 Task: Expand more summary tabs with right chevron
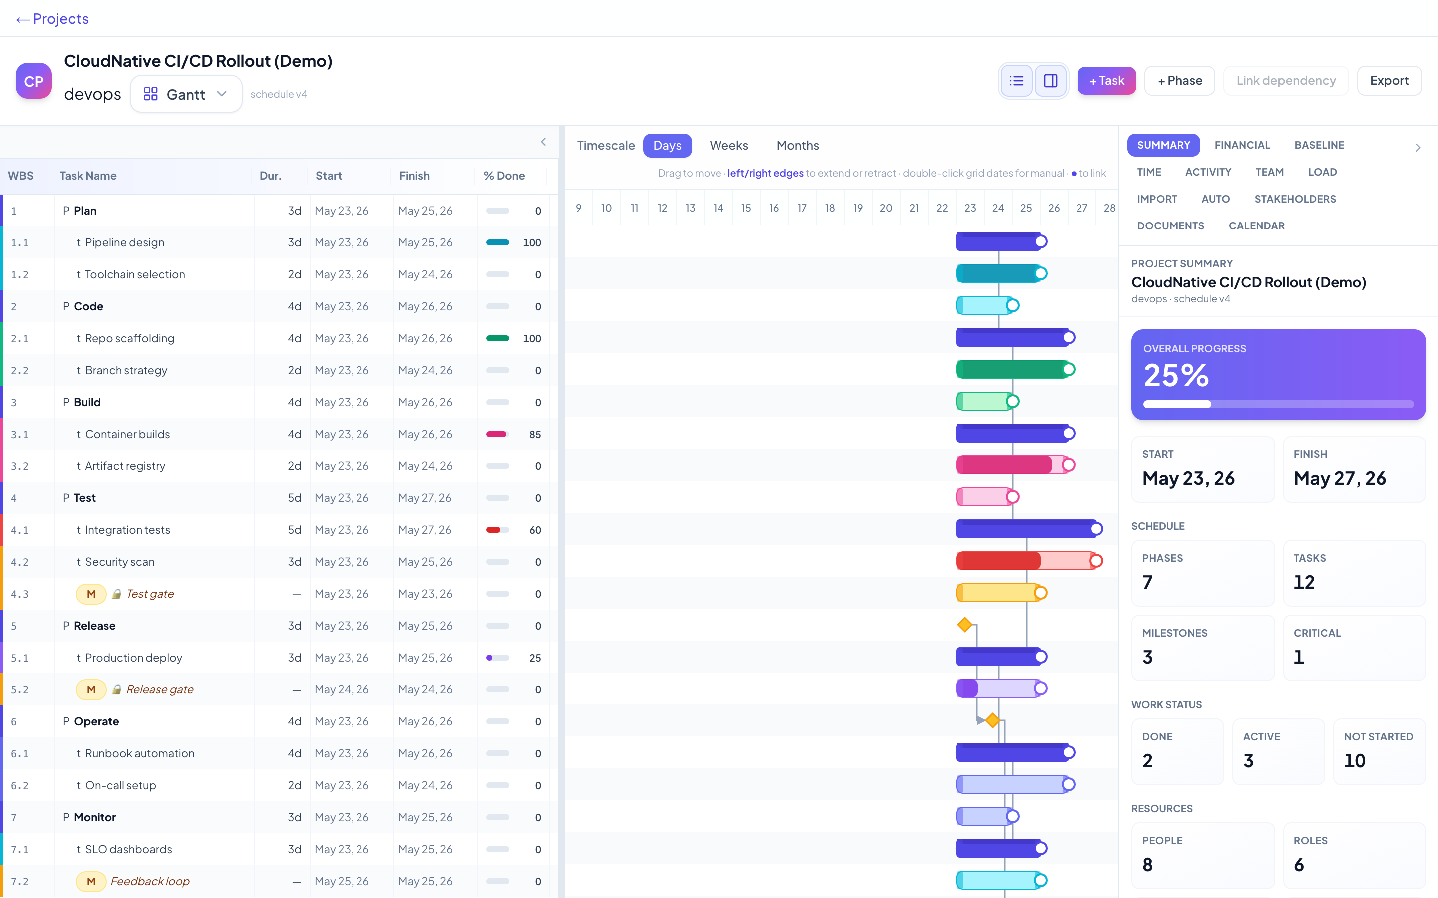1418,147
